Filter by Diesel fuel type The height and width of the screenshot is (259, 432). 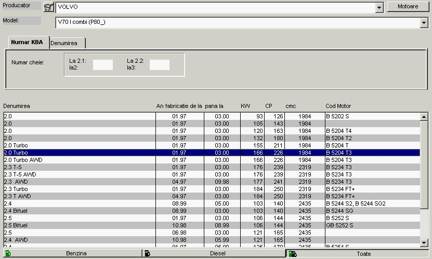pos(215,253)
